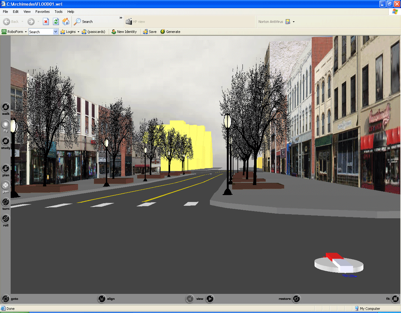The width and height of the screenshot is (401, 313).
Task: Fit the scene to window
Action: (x=395, y=299)
